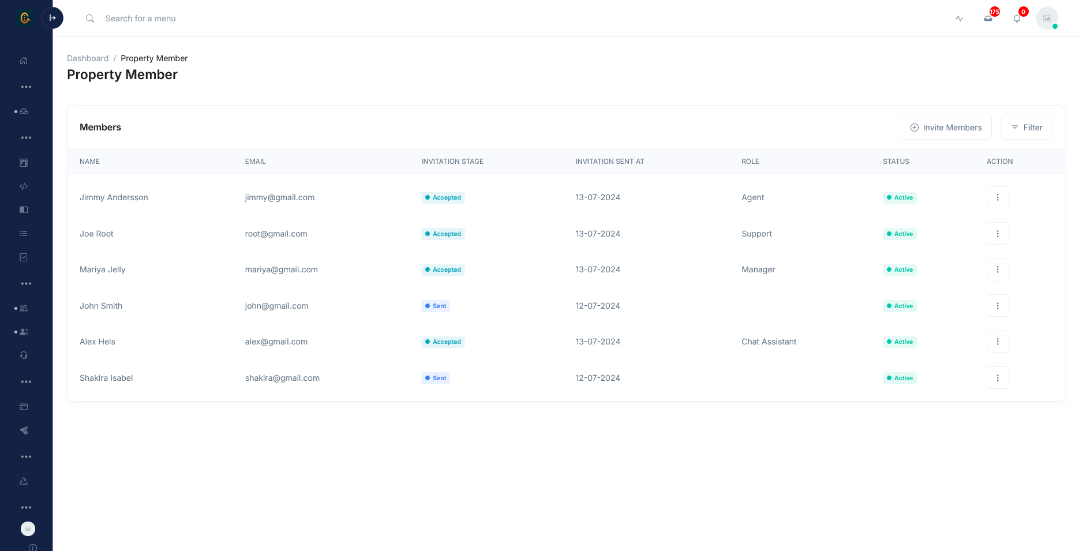Open the people group sidebar icon
Image resolution: width=1079 pixels, height=551 pixels.
pyautogui.click(x=24, y=308)
